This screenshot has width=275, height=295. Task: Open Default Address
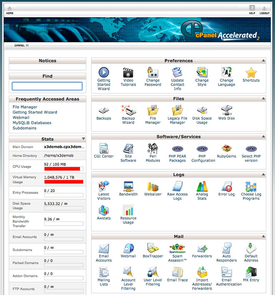coord(251,248)
